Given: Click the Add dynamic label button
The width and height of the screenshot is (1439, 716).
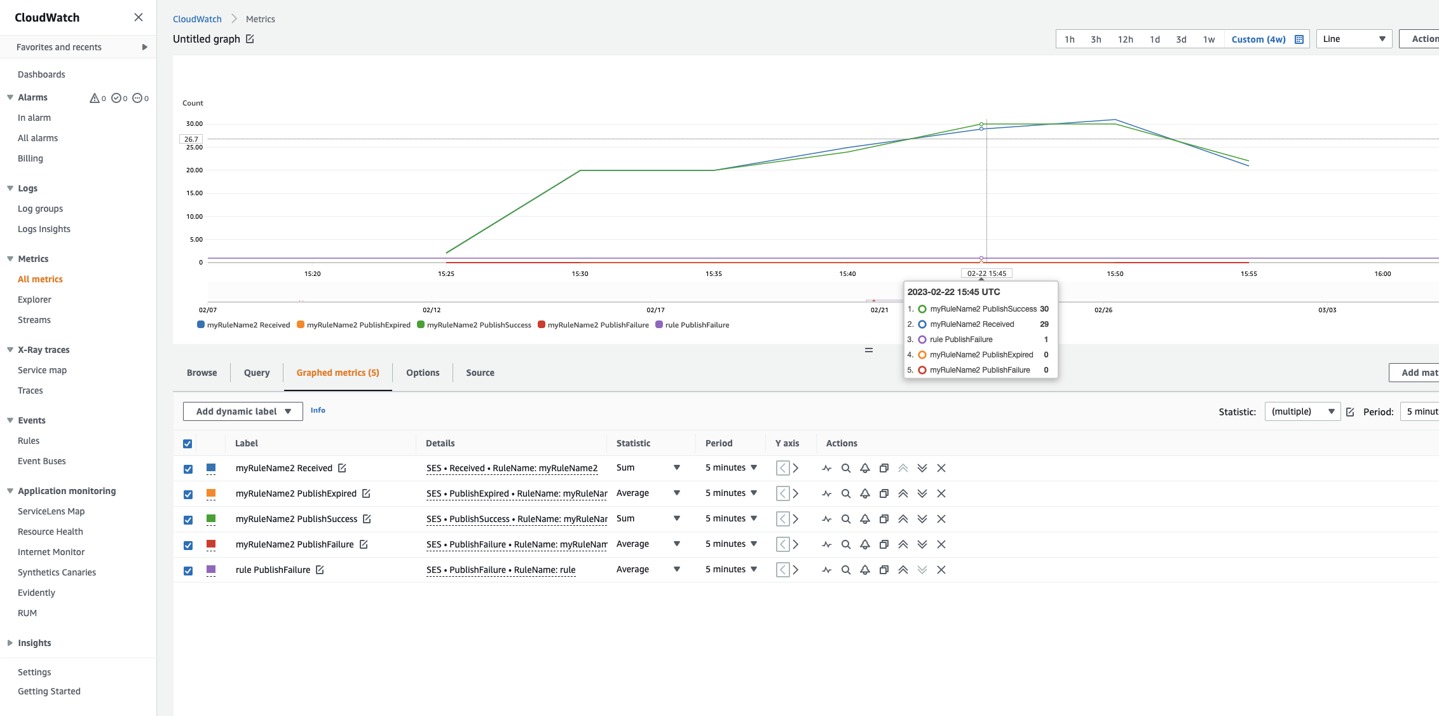Looking at the screenshot, I should point(242,410).
